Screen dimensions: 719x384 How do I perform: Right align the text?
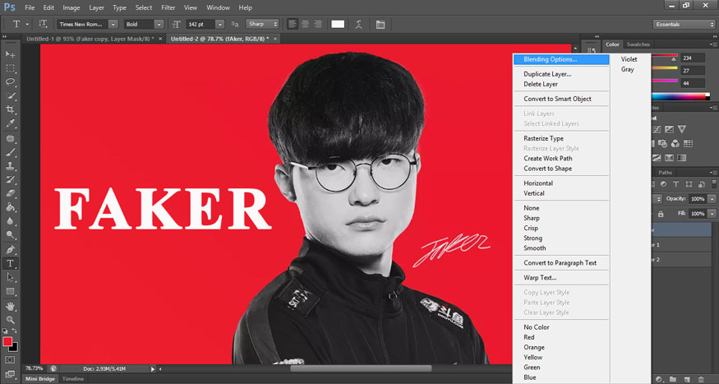coord(317,25)
